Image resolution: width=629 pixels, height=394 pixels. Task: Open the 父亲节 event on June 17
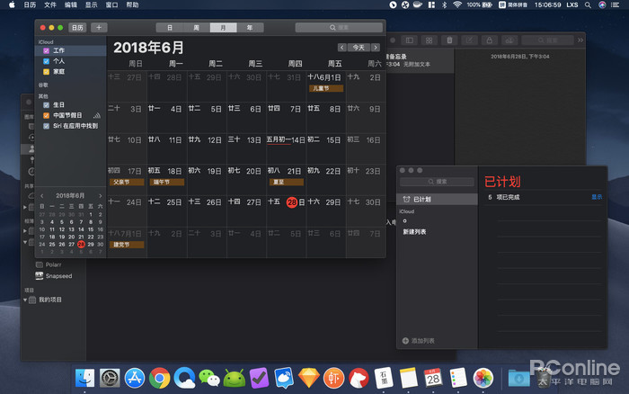pyautogui.click(x=127, y=182)
